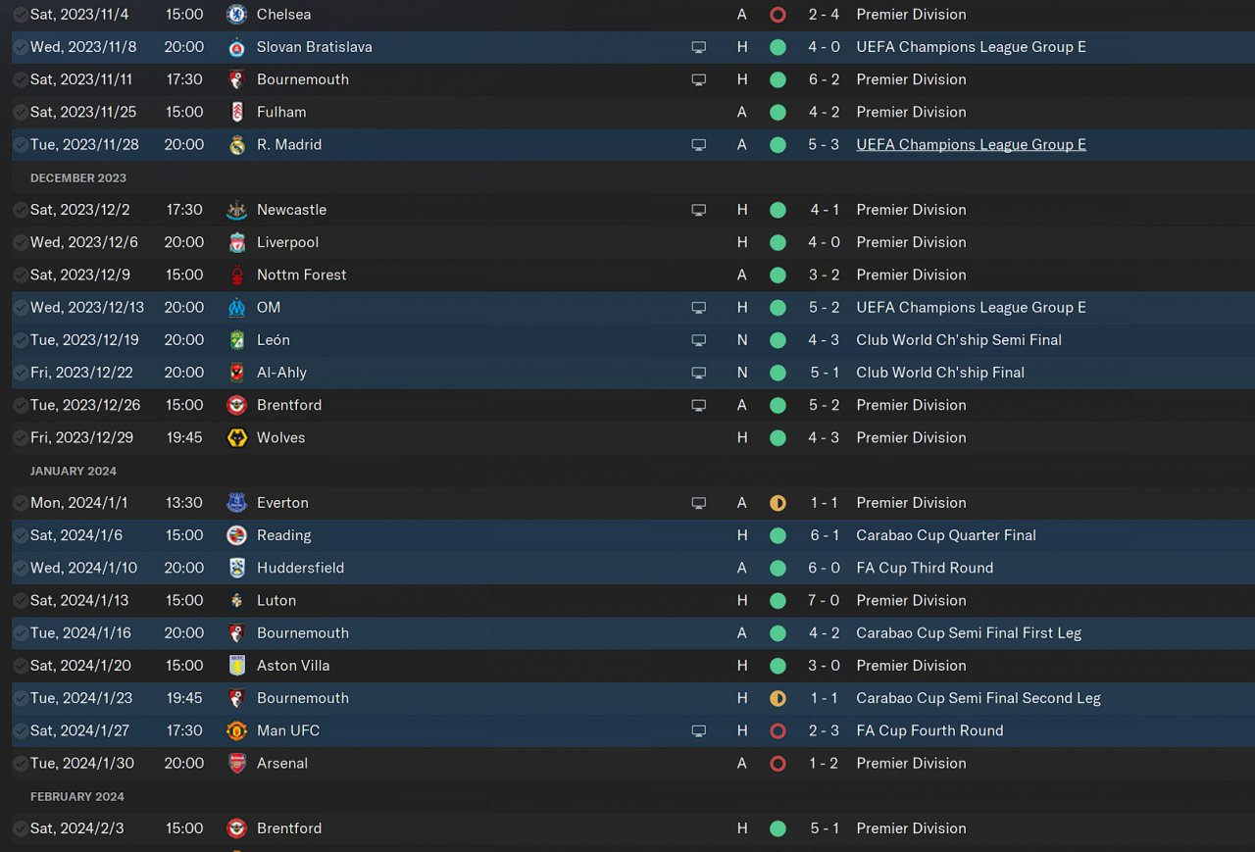The image size is (1255, 852).
Task: Click the Arsenal club badge
Action: point(236,763)
